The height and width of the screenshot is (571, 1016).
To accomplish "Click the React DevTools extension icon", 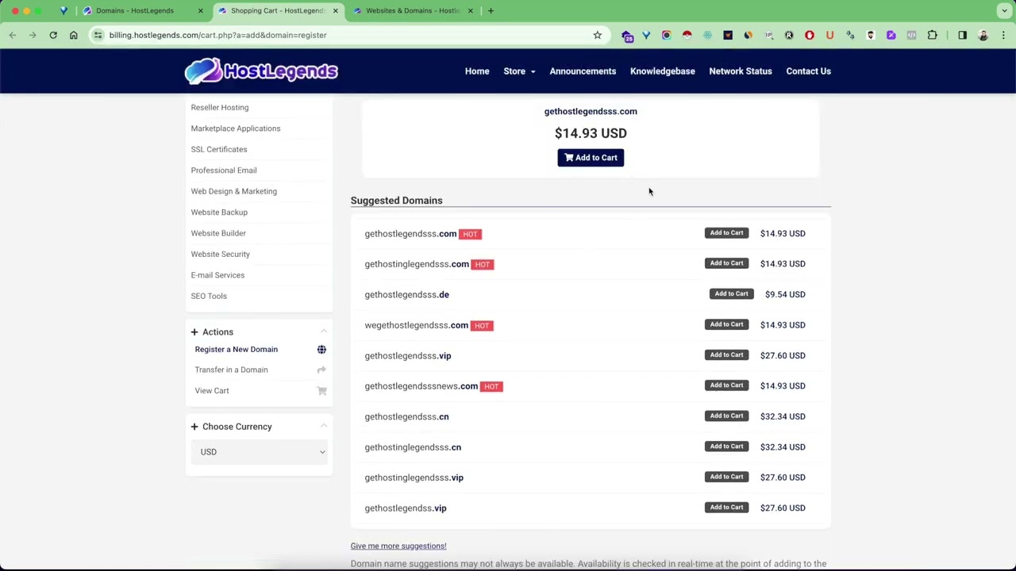I will pos(707,35).
